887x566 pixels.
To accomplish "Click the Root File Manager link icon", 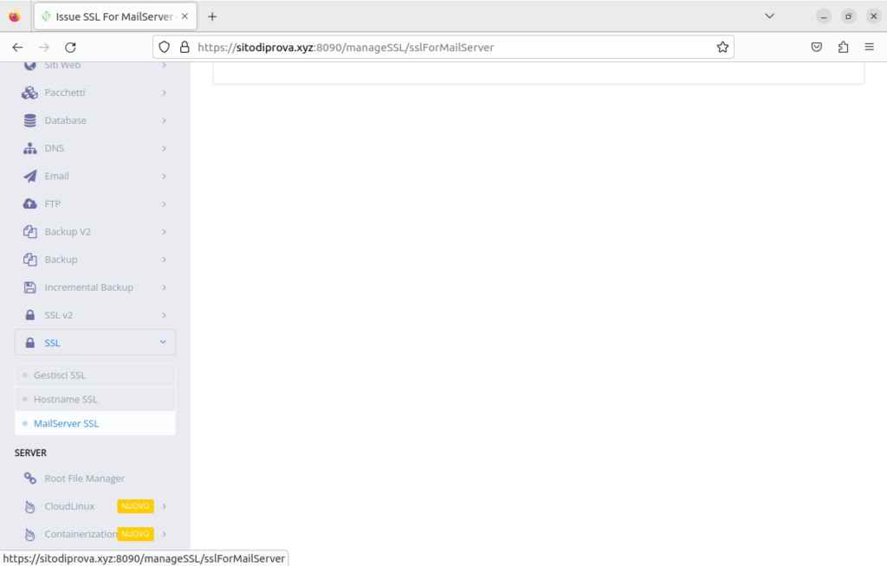I will [30, 479].
